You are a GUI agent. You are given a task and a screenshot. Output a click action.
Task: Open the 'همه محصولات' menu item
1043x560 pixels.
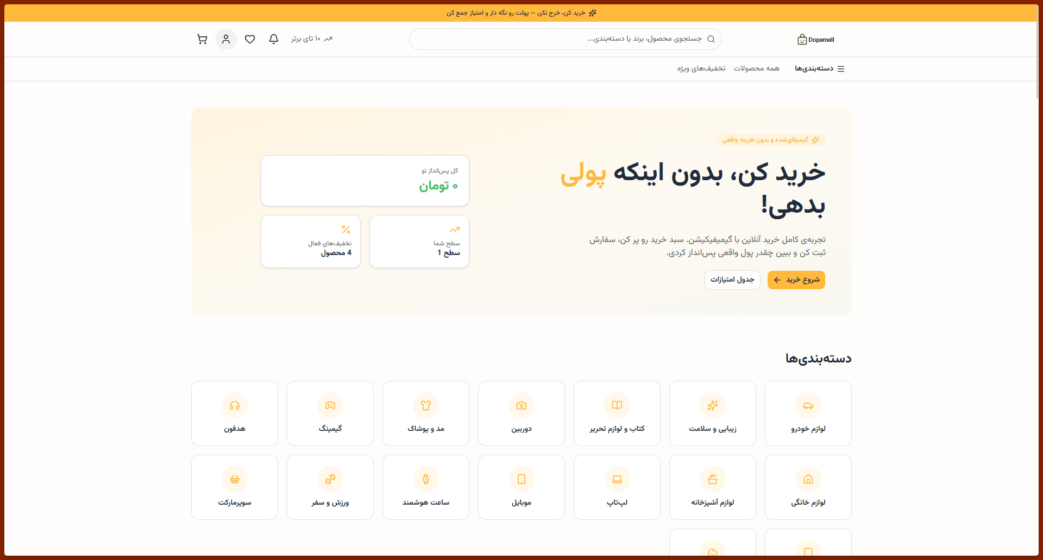pos(757,68)
